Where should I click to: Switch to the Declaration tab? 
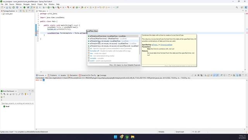pyautogui.click(x=72, y=75)
